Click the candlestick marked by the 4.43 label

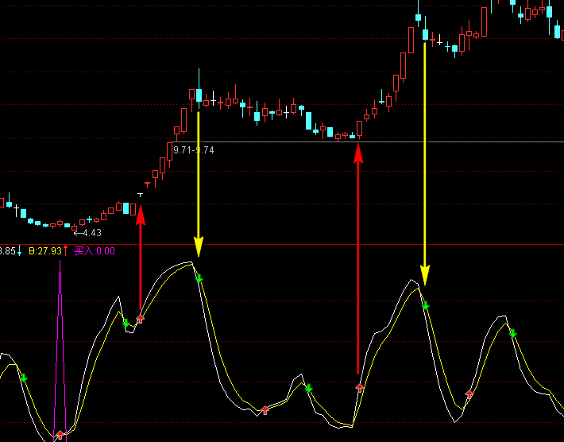pos(75,227)
